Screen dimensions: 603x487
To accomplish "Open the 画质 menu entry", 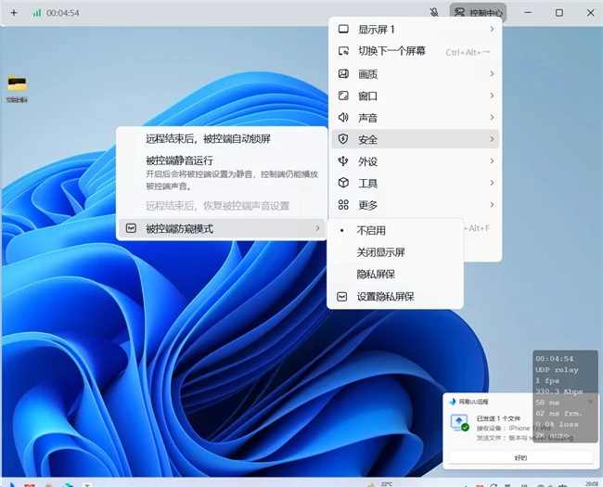I will coord(415,73).
